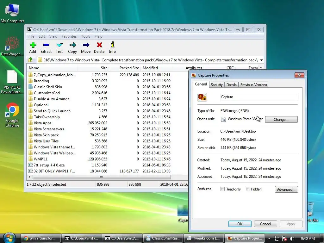
Task: Toggle the Hidden attribute checkbox
Action: tap(248, 189)
